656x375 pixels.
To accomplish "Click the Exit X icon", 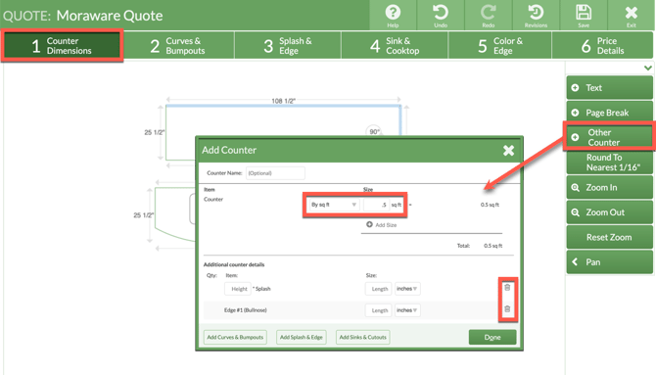I will coord(632,15).
